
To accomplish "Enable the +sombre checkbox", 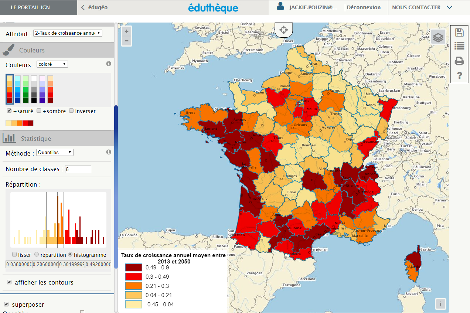I will (x=38, y=111).
